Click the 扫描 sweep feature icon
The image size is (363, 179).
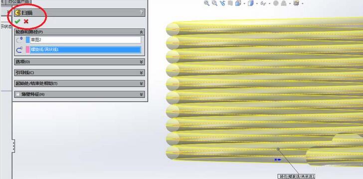17,13
